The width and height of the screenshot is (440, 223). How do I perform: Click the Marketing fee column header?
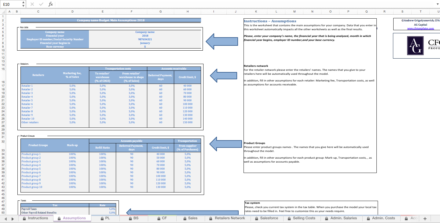pyautogui.click(x=72, y=75)
